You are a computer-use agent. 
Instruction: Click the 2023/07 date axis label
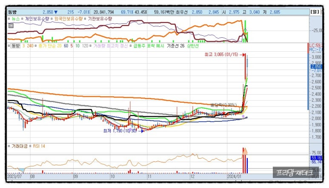tap(14, 177)
